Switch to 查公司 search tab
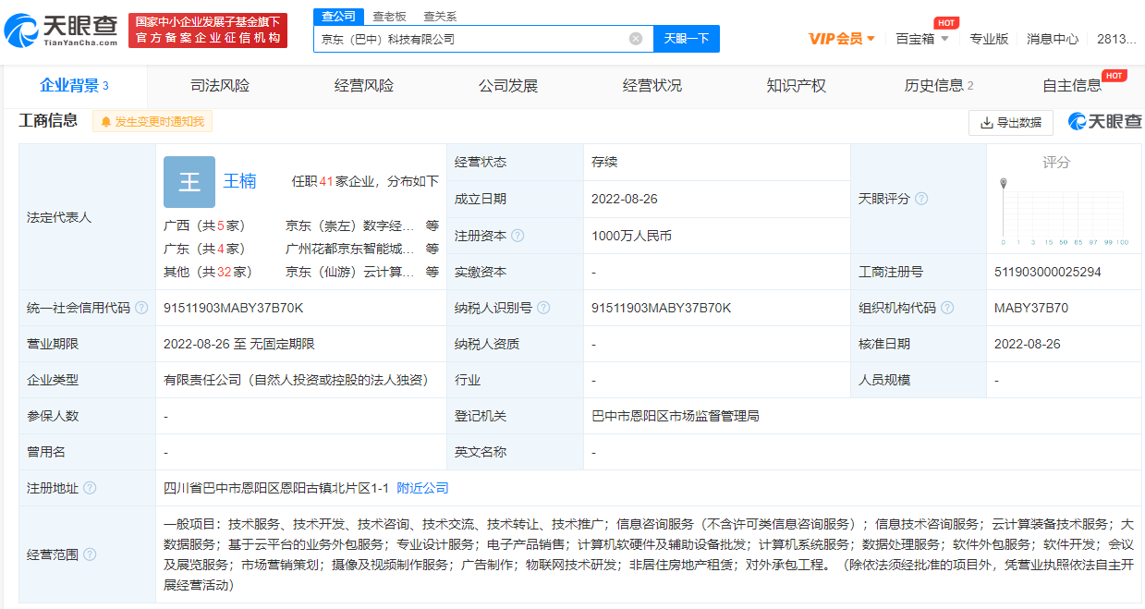This screenshot has width=1145, height=609. point(337,17)
